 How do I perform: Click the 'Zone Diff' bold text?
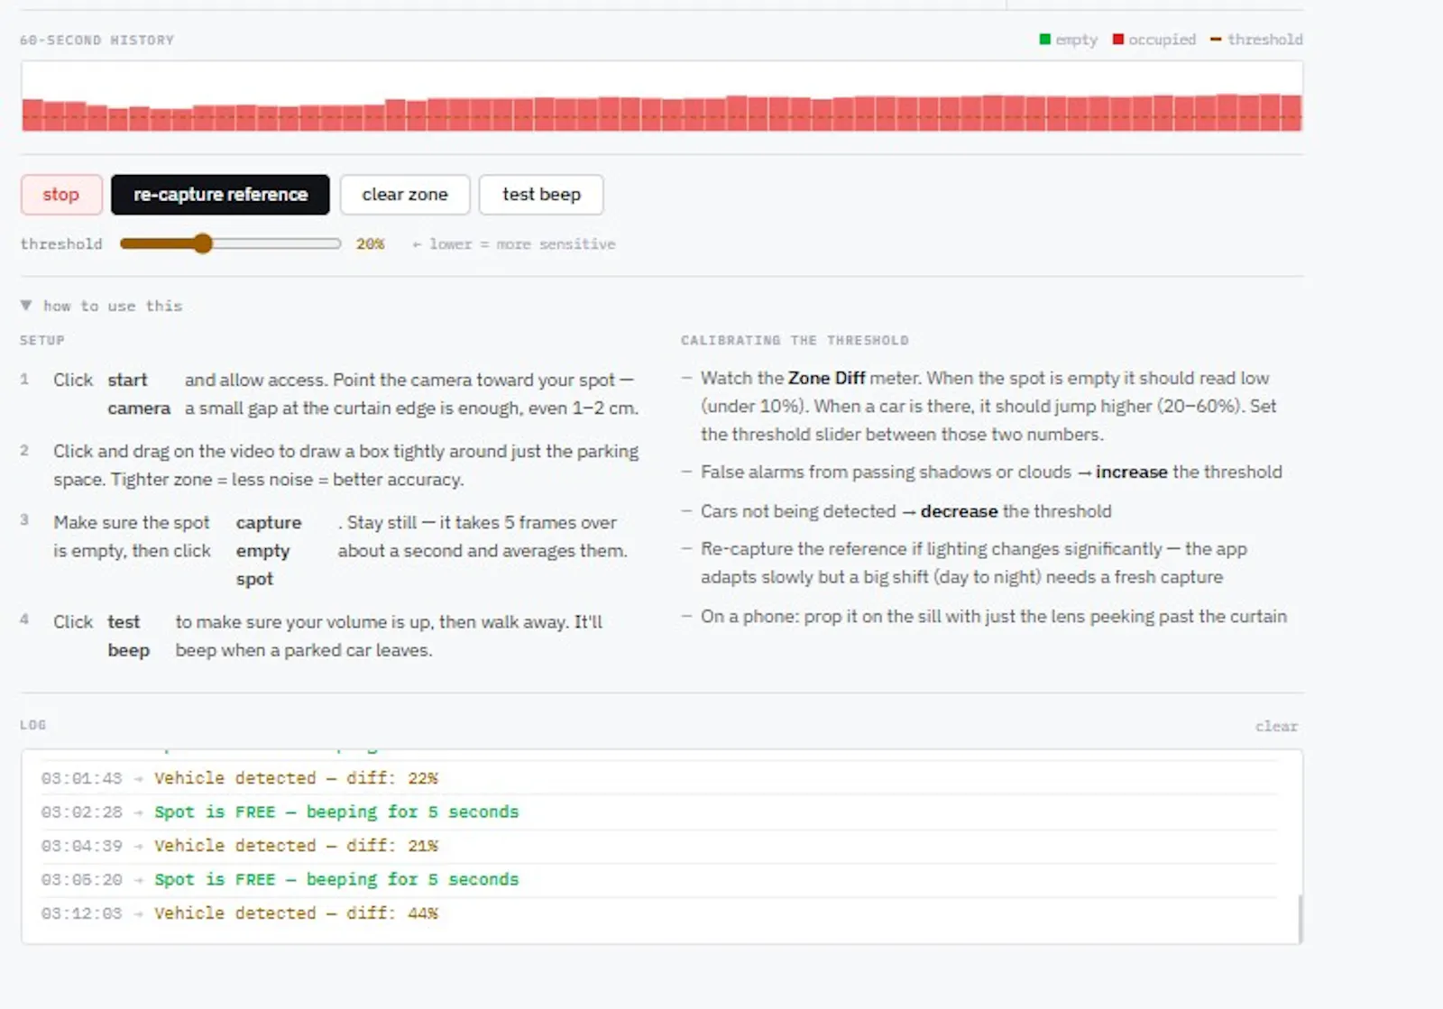coord(827,378)
